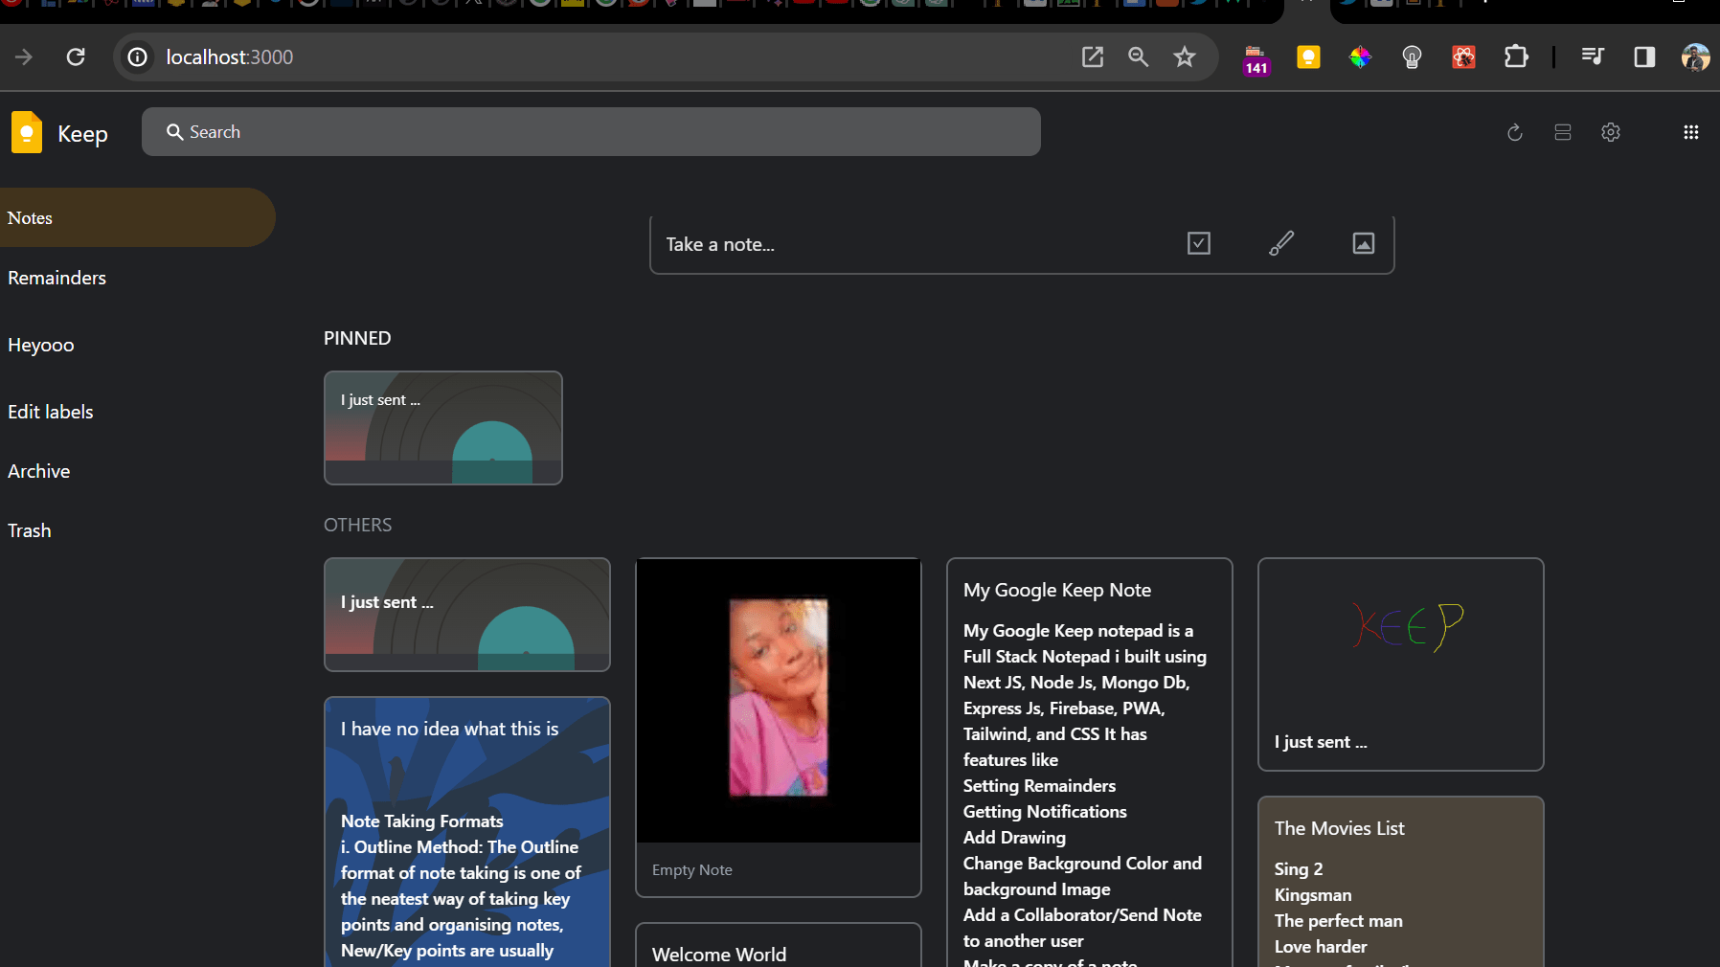Screen dimensions: 1720x967
Task: Add a new note with image icon
Action: [x=1364, y=243]
